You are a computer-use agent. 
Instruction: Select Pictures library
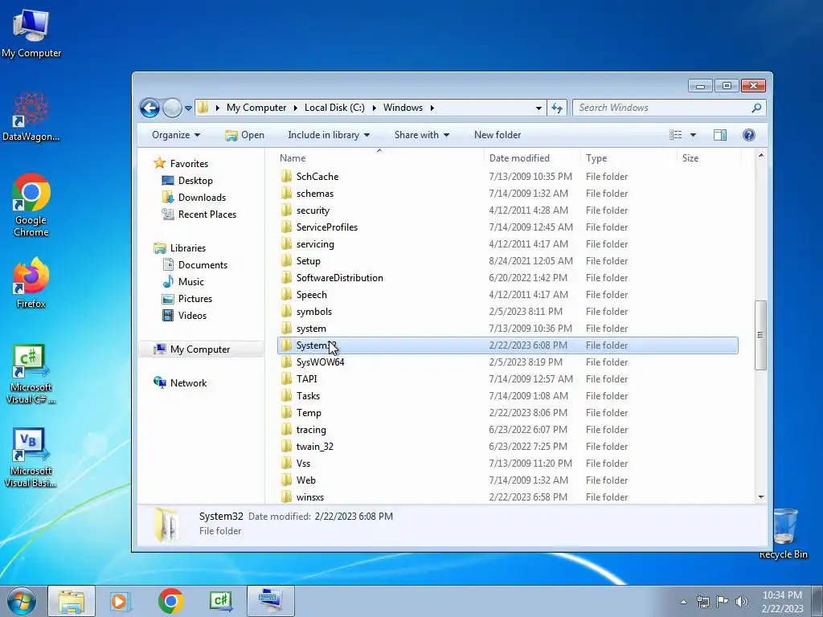tap(195, 299)
